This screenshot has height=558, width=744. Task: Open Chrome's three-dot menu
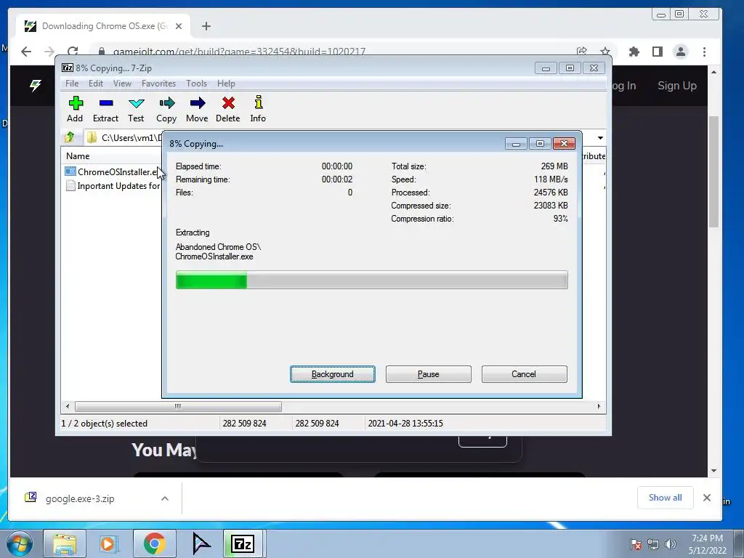(x=704, y=52)
